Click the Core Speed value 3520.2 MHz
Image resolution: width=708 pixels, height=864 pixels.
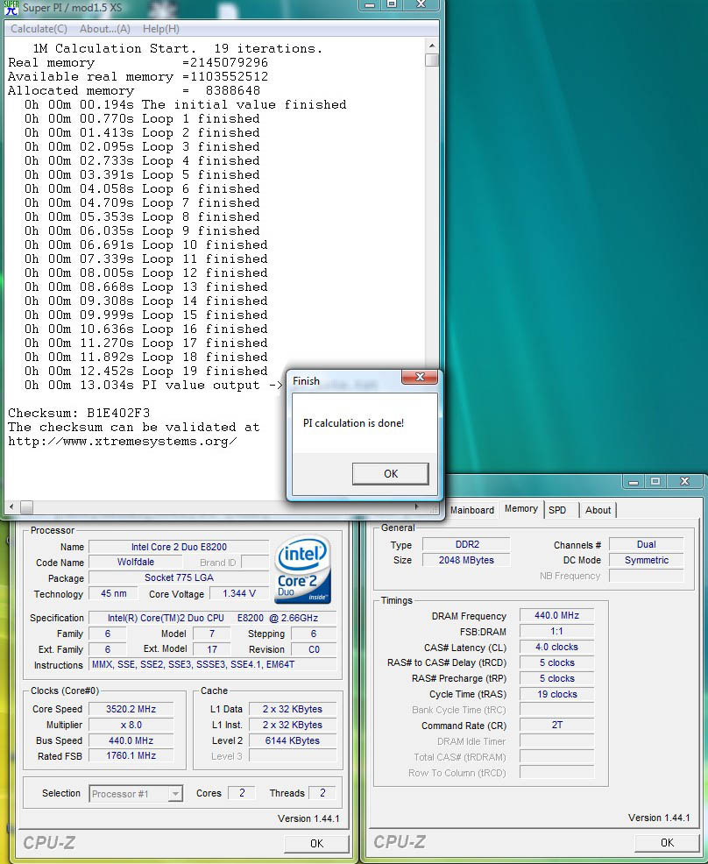(131, 709)
